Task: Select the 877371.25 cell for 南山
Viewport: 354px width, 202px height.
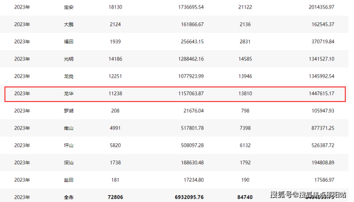Action: point(330,128)
